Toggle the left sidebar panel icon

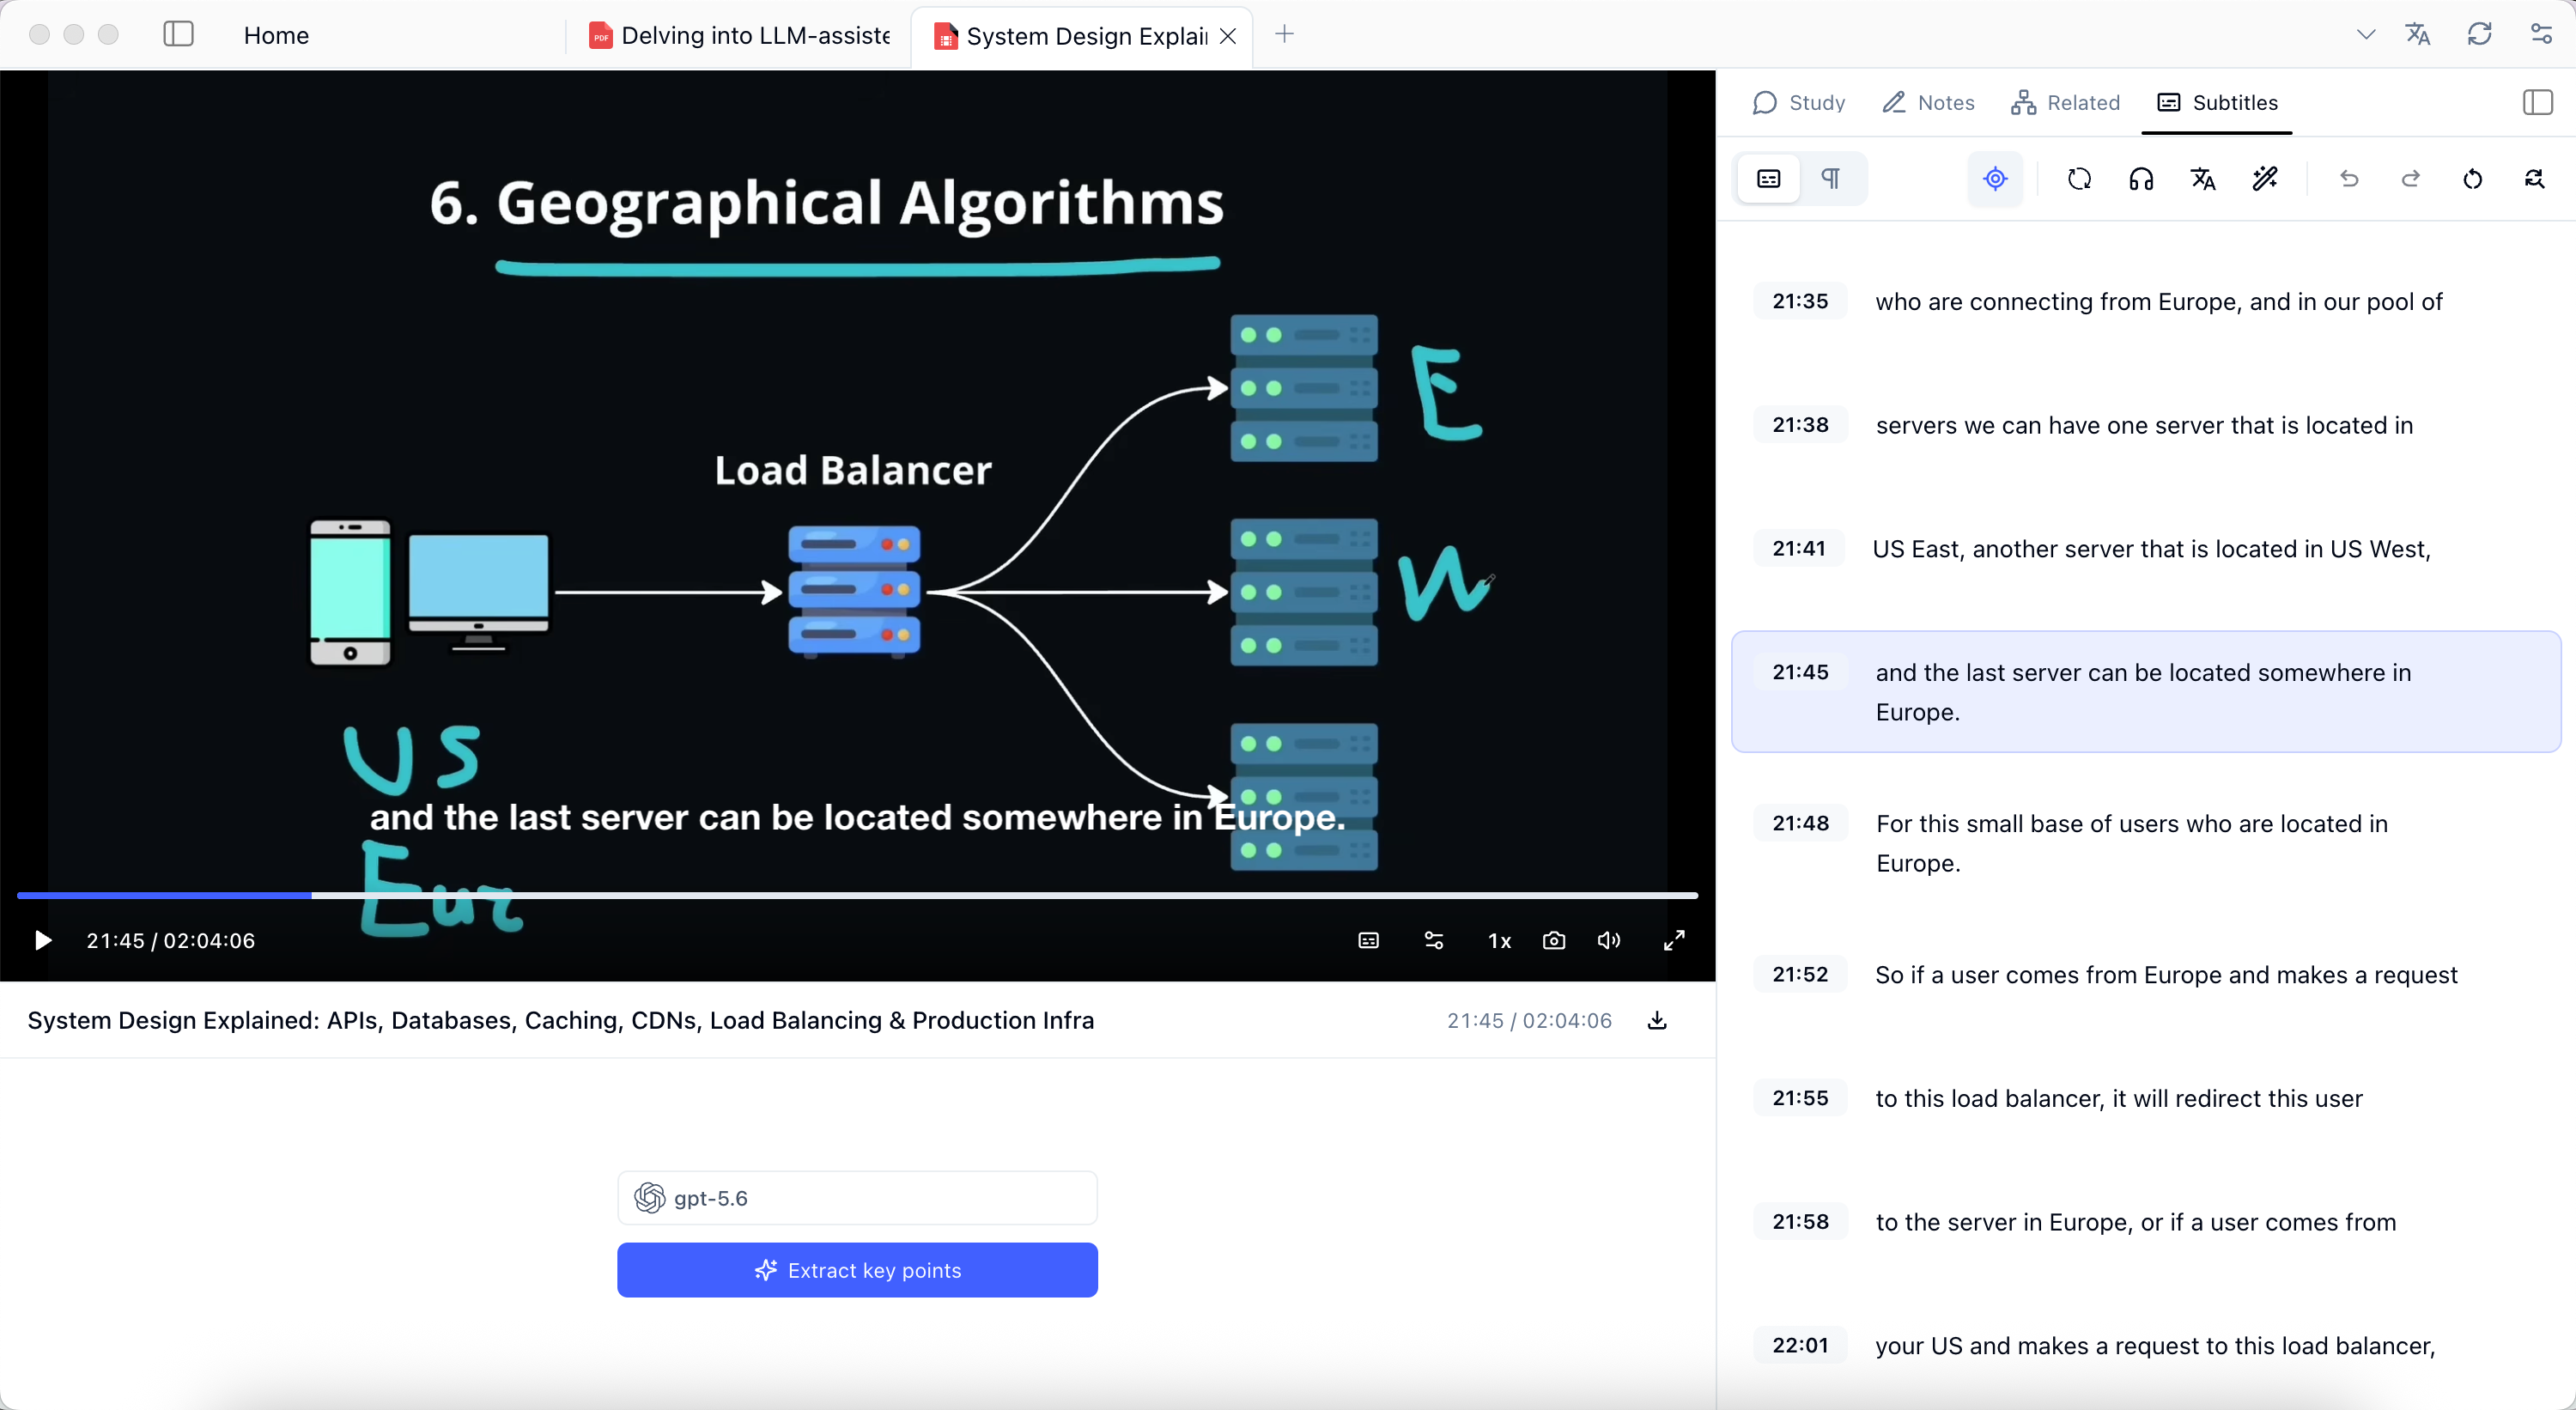click(178, 34)
